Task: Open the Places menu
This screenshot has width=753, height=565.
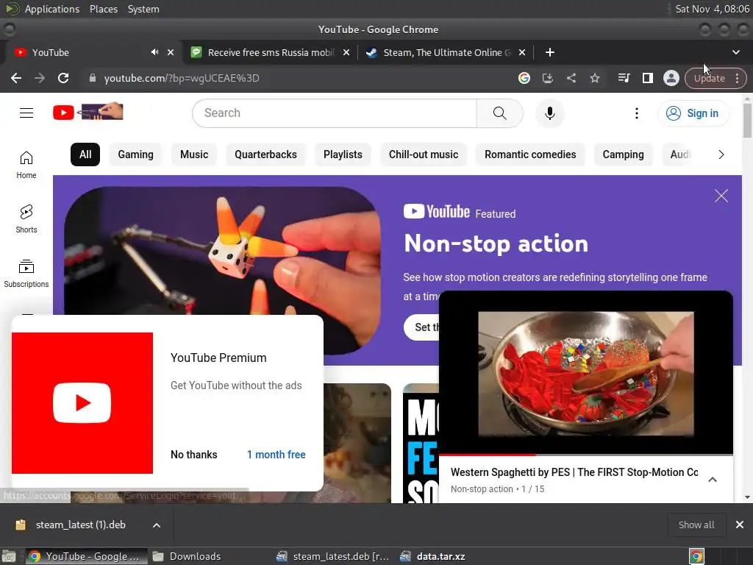Action: 103,9
